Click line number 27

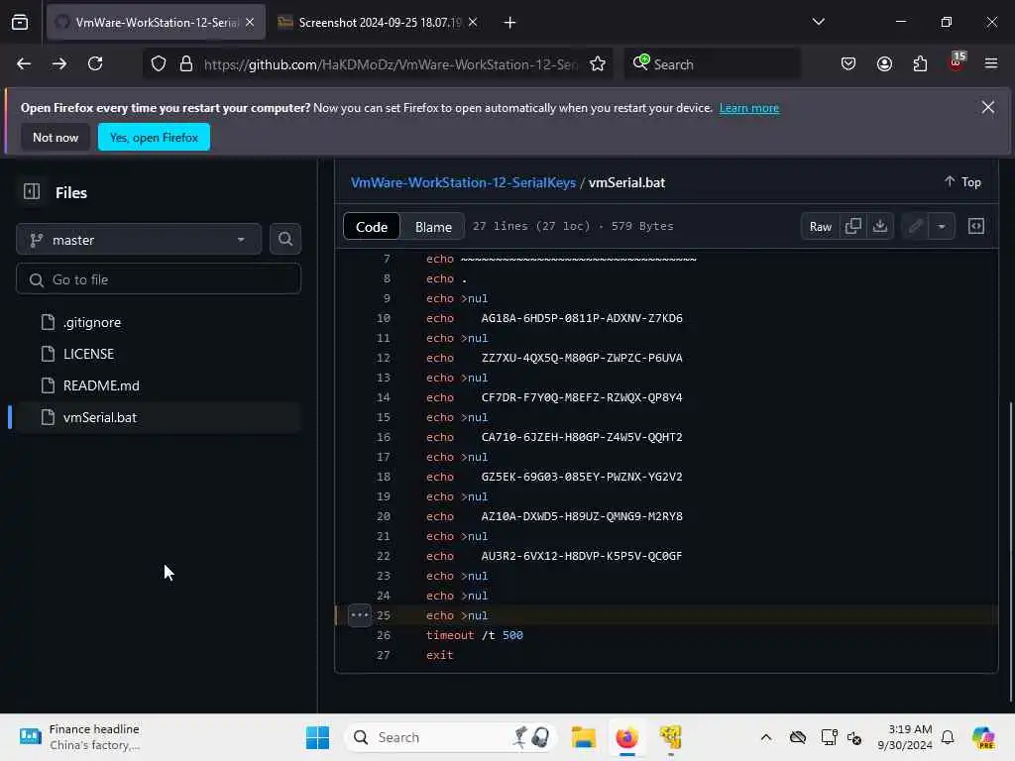tap(384, 655)
